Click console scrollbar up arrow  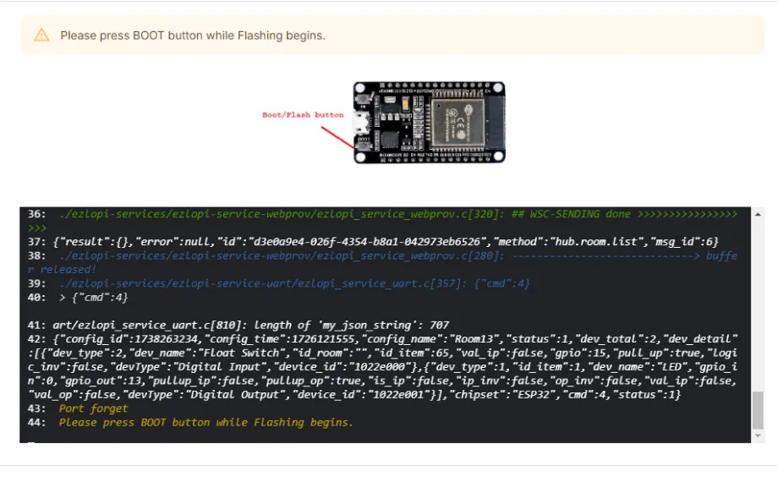pos(758,215)
